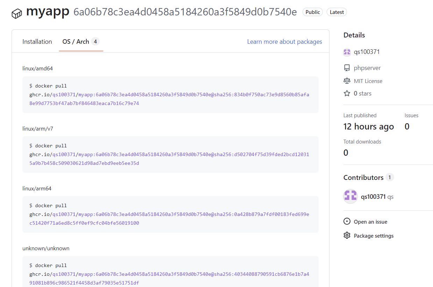Click the myapp package title
Screen dimensions: 433x287
[x=48, y=12]
